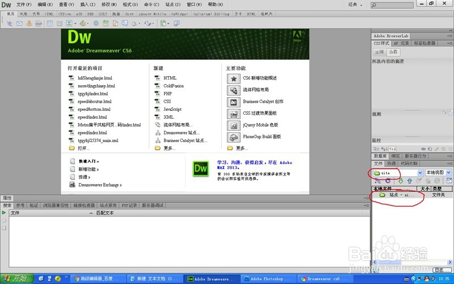Open the 窗口(W) menu
This screenshot has width=454, height=284.
point(194,5)
